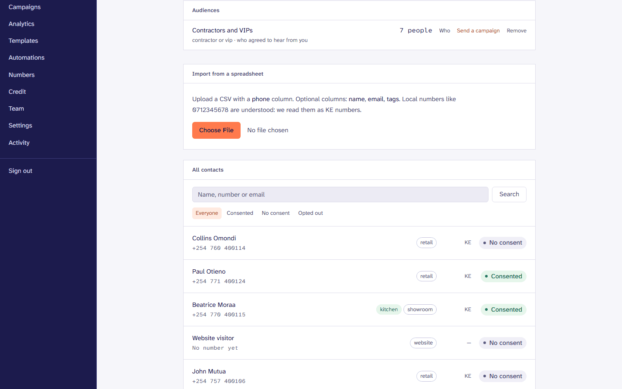Click phone number +254 771 400124
The image size is (622, 389).
point(219,281)
